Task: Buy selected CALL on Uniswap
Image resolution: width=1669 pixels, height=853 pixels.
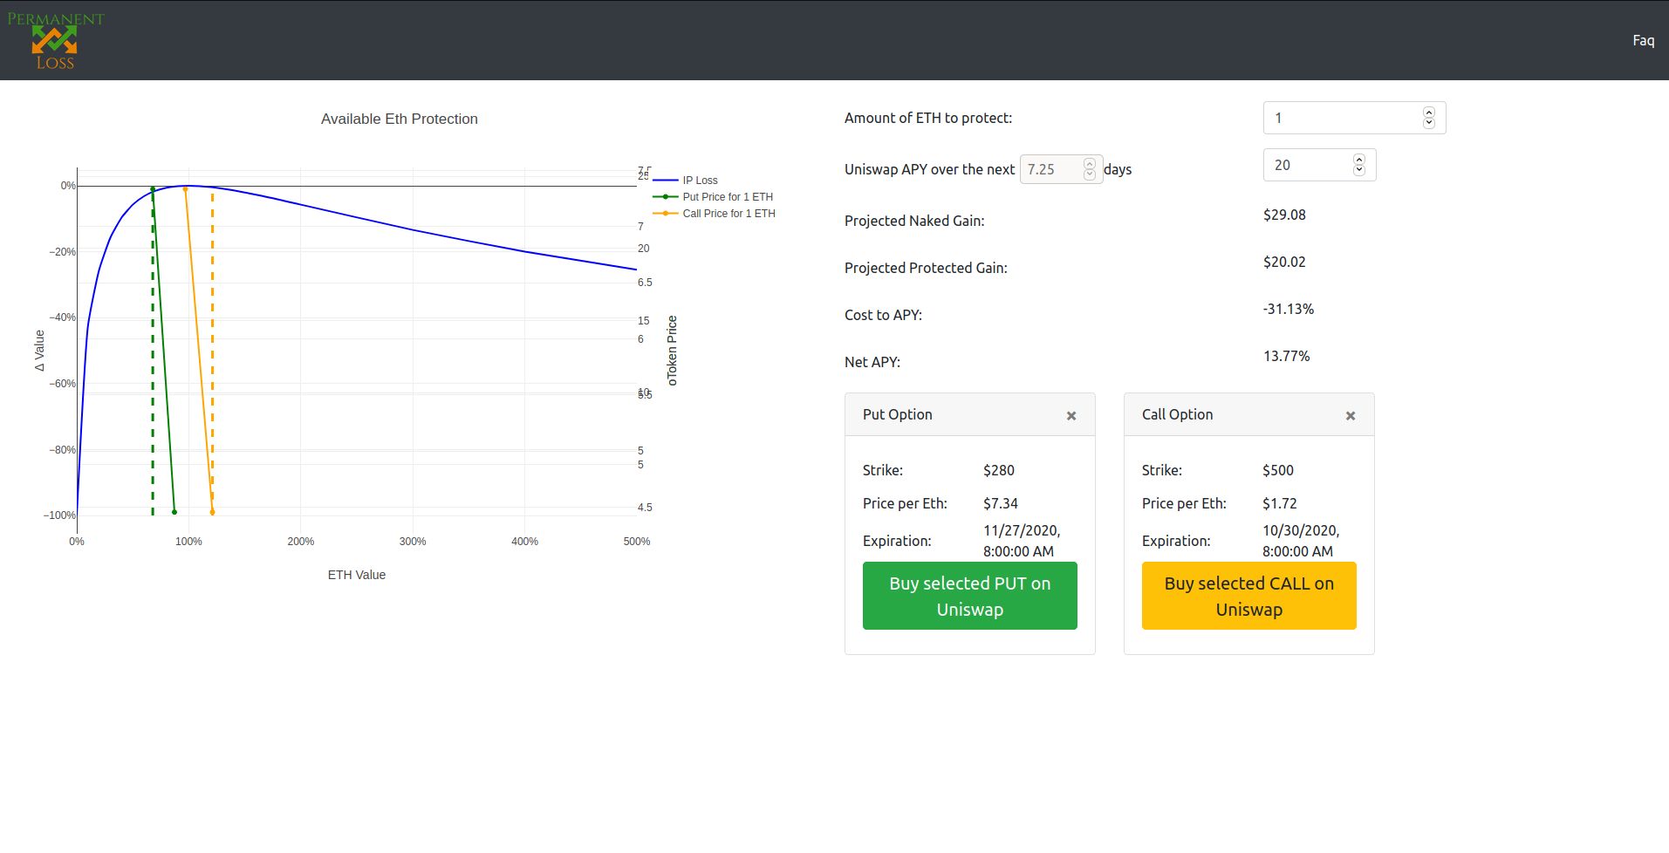Action: click(x=1248, y=596)
